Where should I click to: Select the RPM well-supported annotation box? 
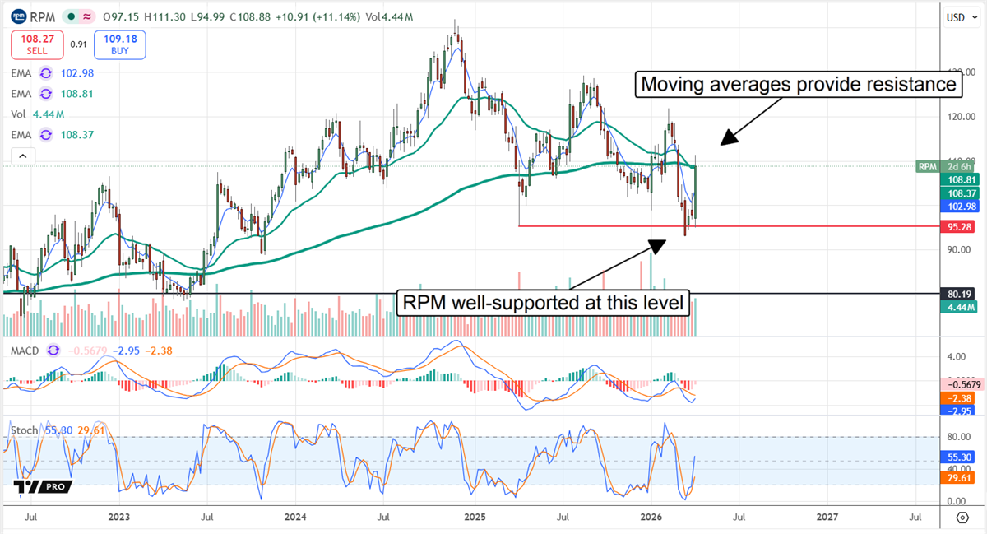click(542, 302)
